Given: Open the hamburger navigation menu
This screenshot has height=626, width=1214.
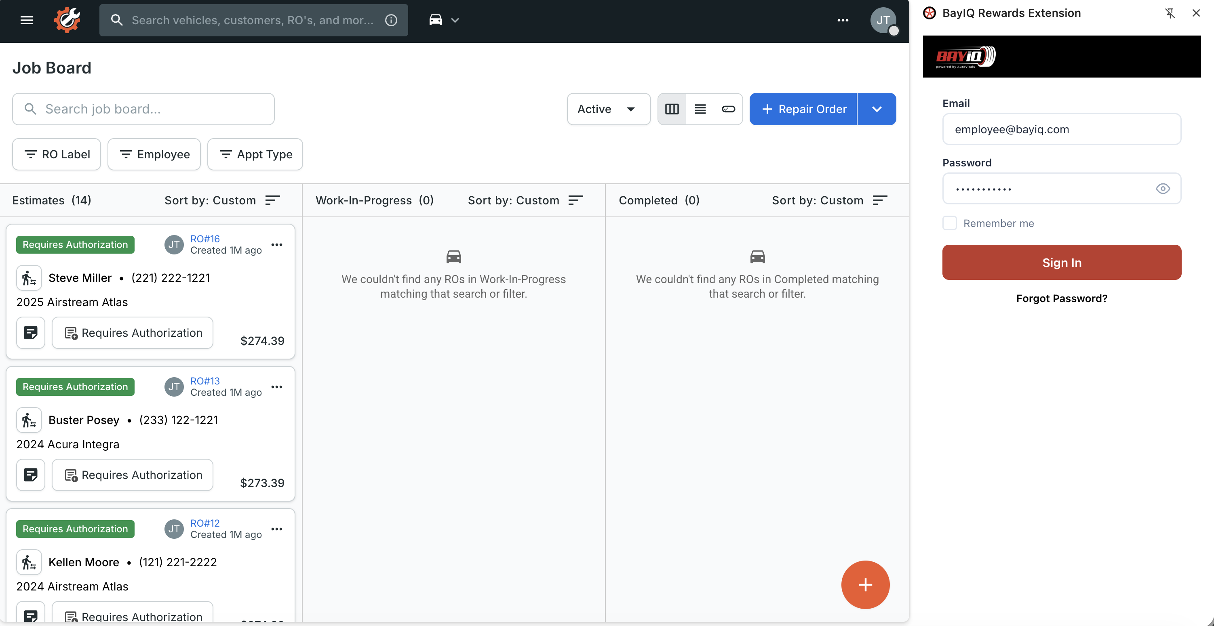Looking at the screenshot, I should [26, 20].
